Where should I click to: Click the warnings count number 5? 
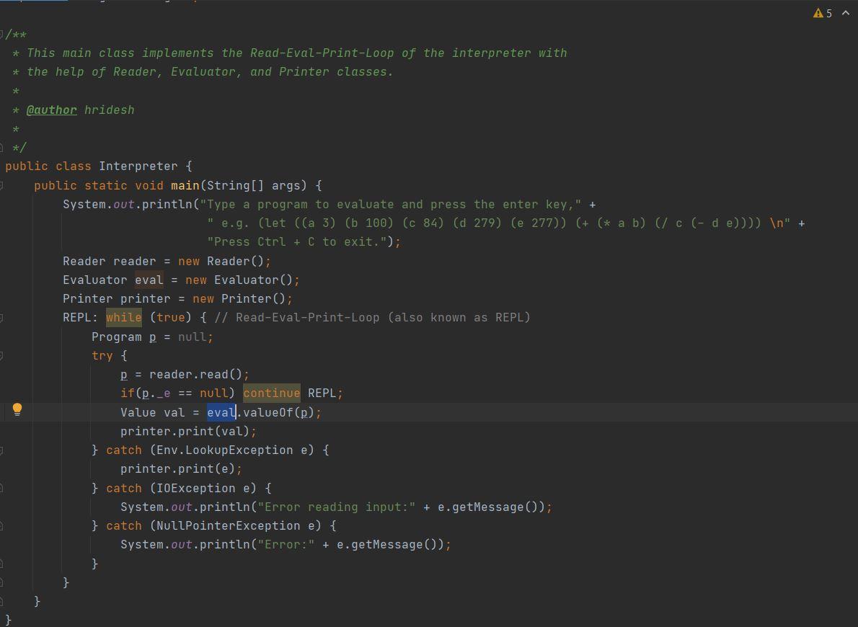[829, 13]
